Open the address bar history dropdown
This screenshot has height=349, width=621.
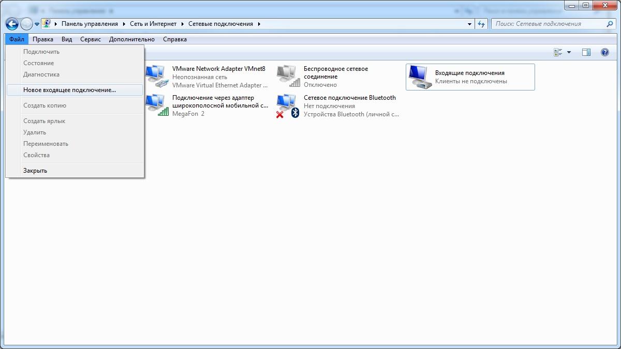tap(469, 24)
